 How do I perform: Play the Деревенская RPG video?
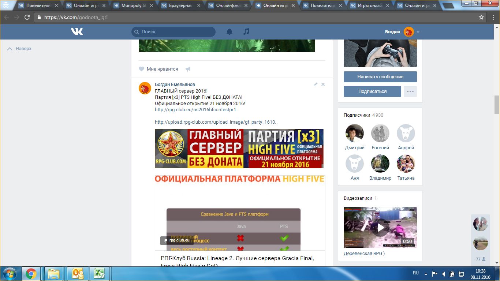[x=381, y=228]
